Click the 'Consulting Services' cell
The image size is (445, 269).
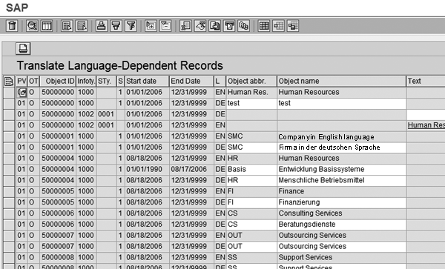click(341, 213)
